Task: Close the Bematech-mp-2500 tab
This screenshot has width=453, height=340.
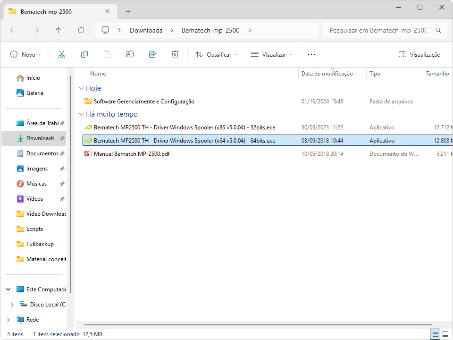Action: [x=108, y=11]
